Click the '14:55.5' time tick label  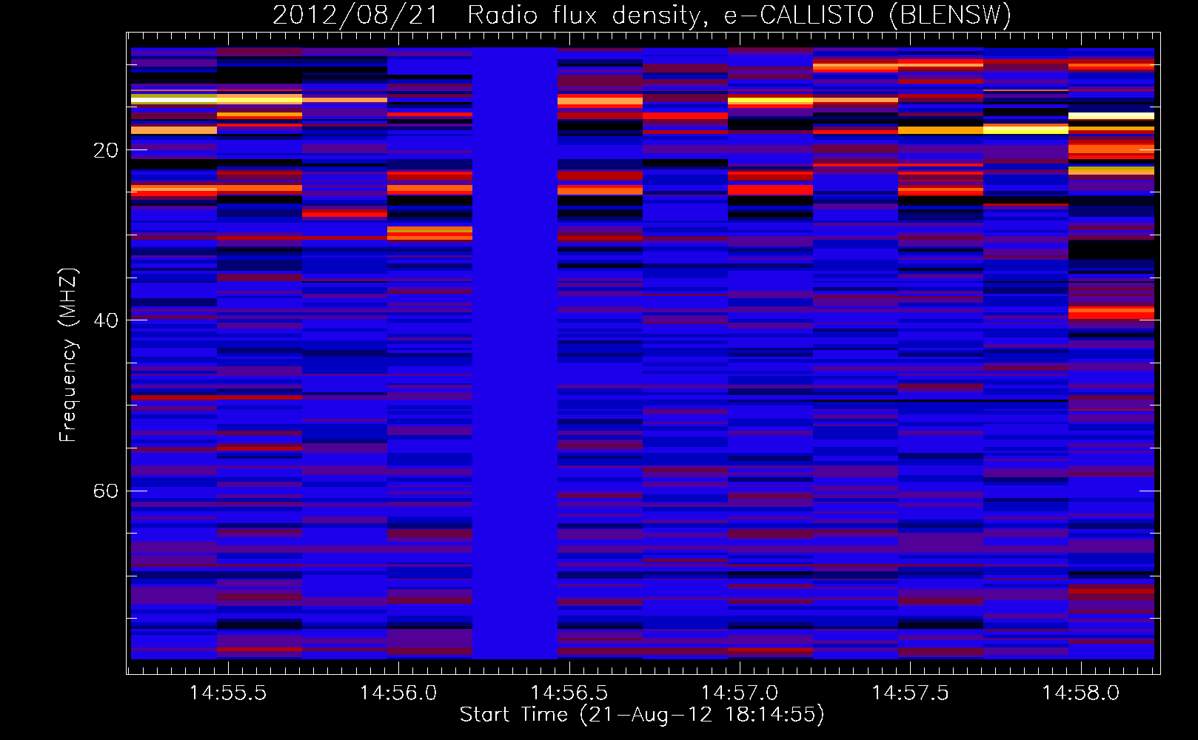pyautogui.click(x=228, y=693)
